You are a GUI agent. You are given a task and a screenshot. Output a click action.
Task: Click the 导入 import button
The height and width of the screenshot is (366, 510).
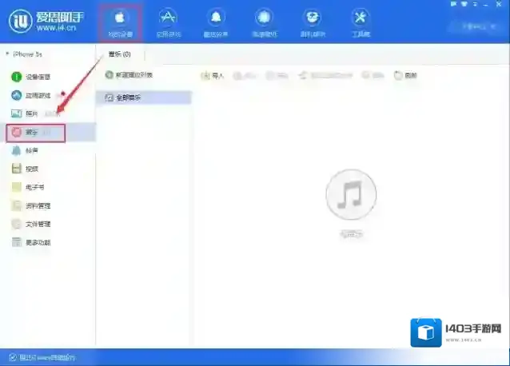point(213,76)
